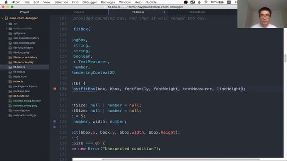
Task: Click the square menu bar icon after the battery
Action: (229, 2)
